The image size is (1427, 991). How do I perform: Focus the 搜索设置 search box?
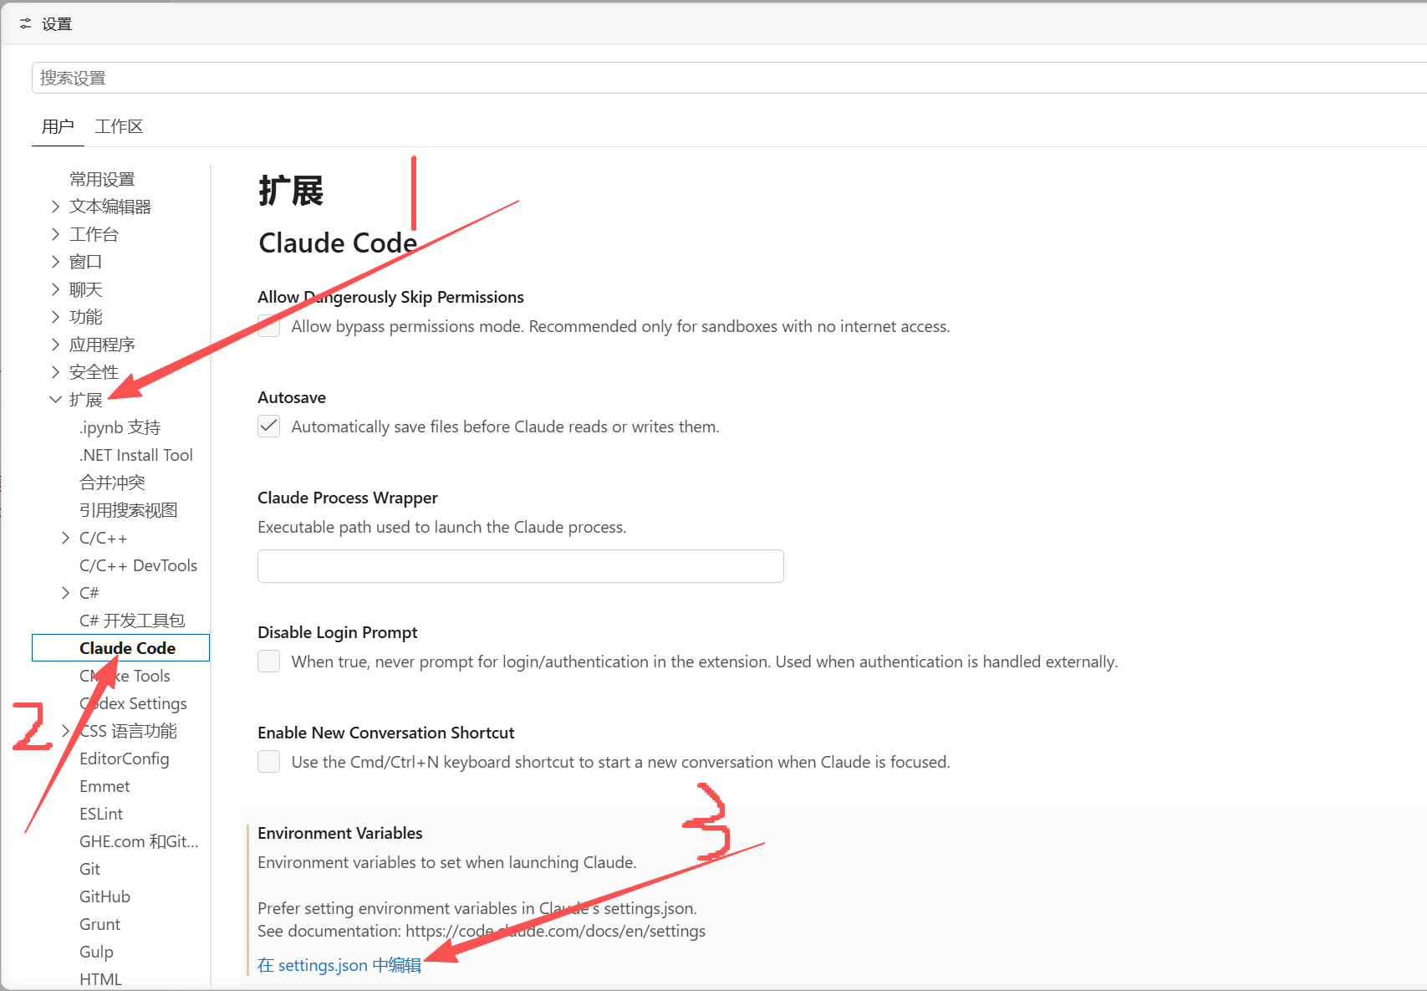(x=729, y=78)
